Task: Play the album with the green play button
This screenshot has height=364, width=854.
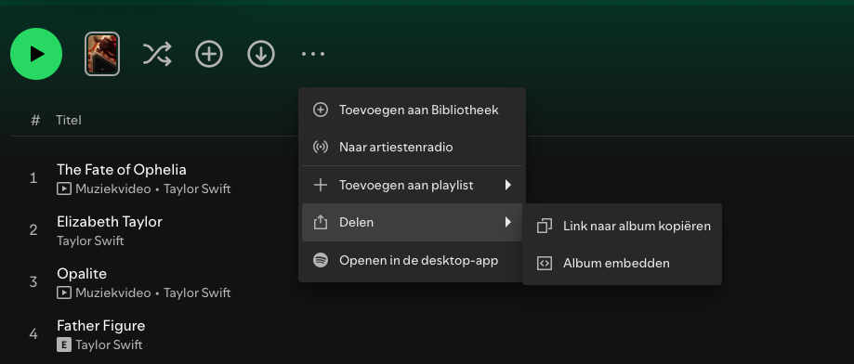Action: pos(36,54)
